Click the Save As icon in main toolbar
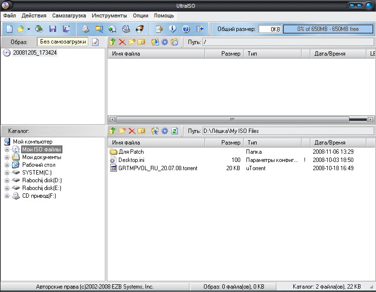 pos(66,29)
